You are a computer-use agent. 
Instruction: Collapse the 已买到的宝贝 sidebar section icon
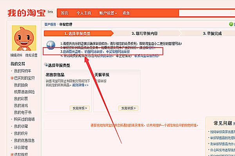(x=12, y=78)
